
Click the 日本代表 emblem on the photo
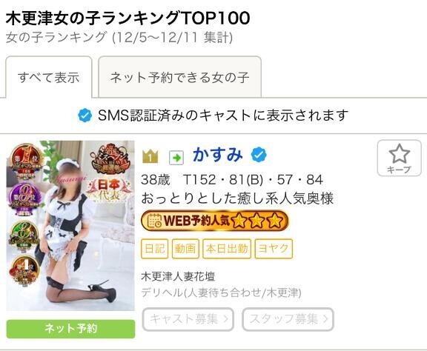click(109, 189)
